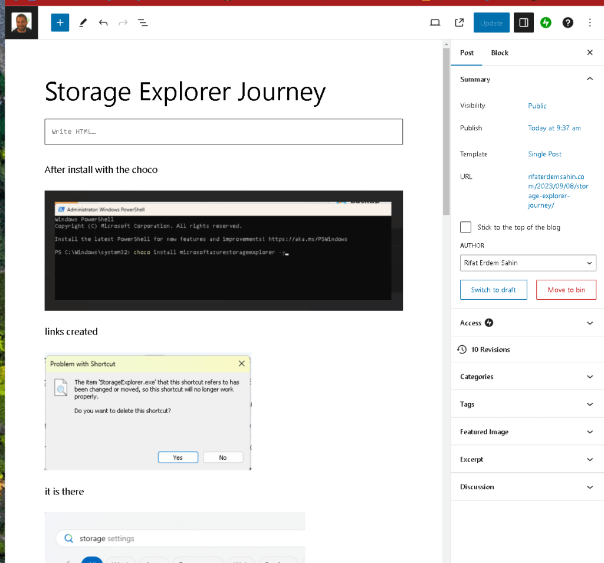Viewport: 604px width, 563px height.
Task: Edit the post URL link
Action: pyautogui.click(x=558, y=191)
